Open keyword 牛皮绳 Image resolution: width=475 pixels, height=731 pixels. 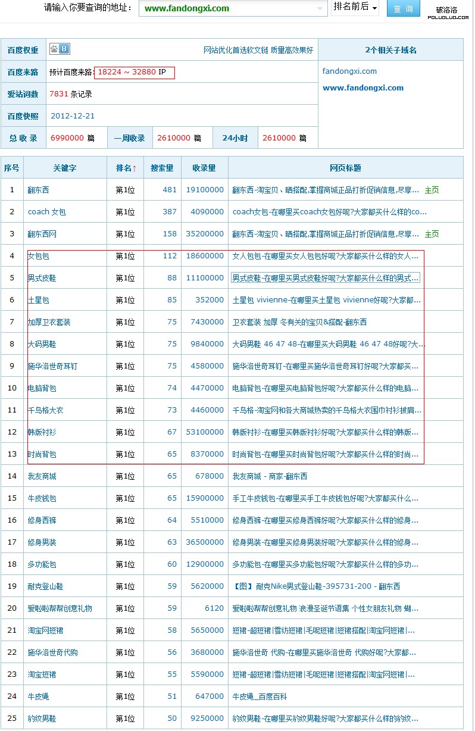tap(38, 696)
